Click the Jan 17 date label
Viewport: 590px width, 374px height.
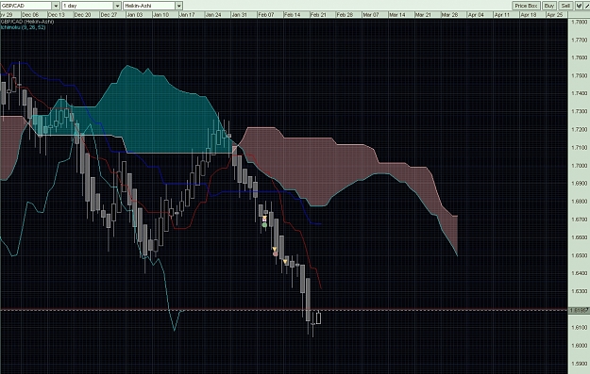(187, 15)
